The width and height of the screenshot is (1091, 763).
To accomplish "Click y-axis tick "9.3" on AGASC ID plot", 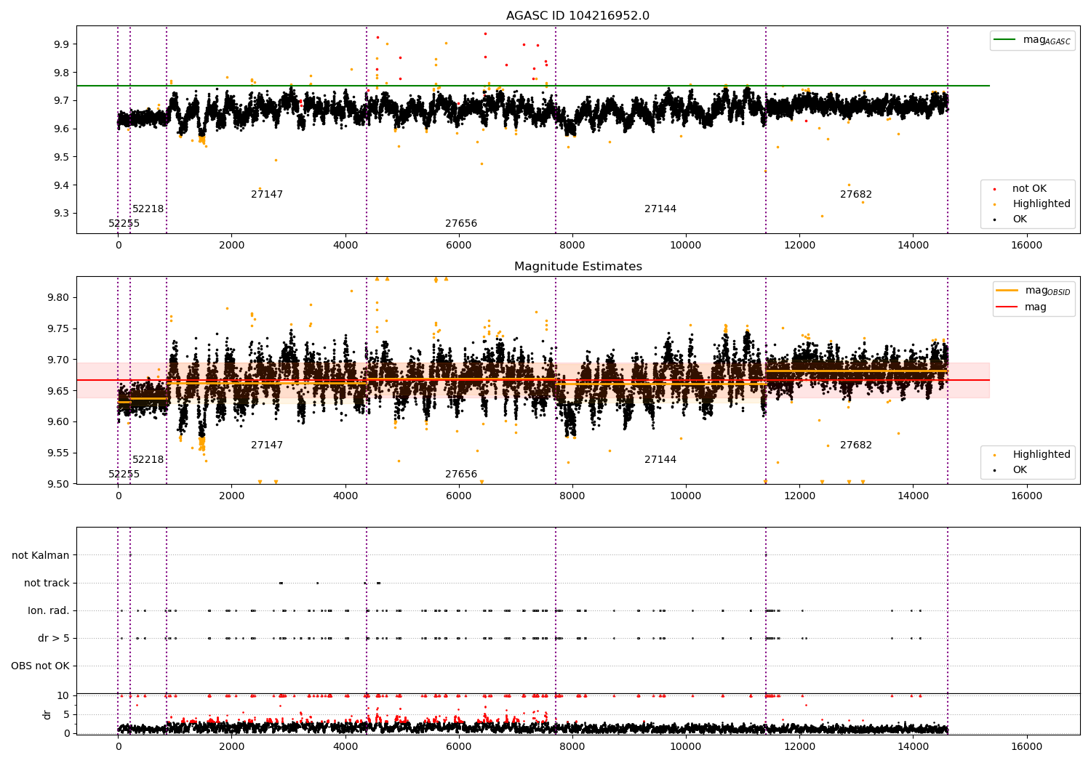I will pos(62,214).
